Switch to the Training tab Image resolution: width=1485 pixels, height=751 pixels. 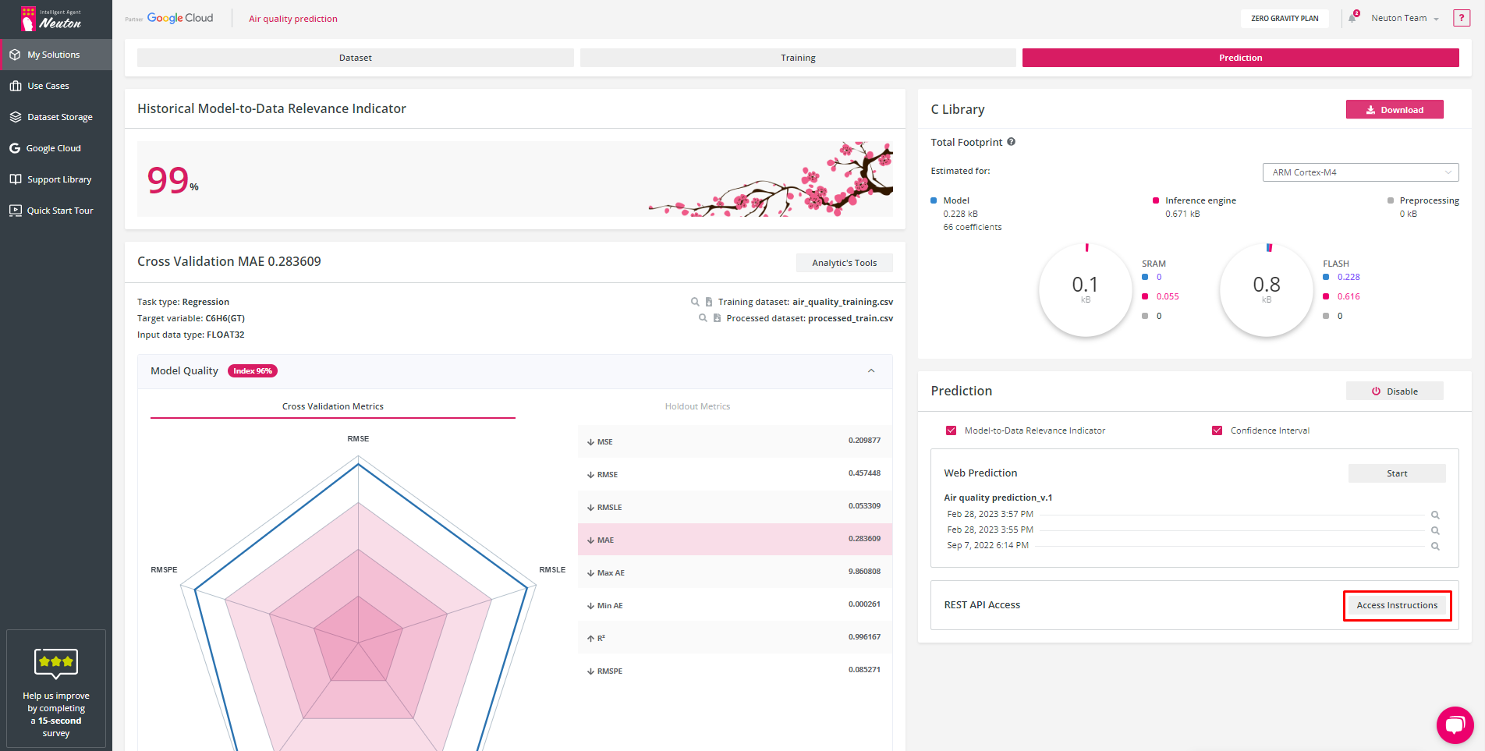click(x=798, y=58)
